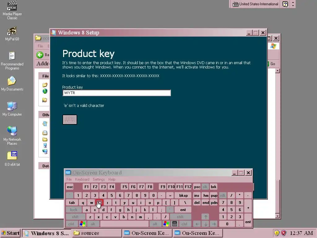
Task: Toggle the left ctrl key
Action: pos(71,224)
